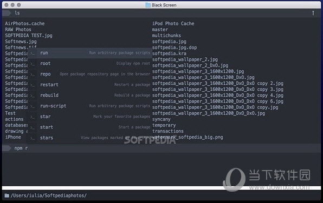Click the /Users/iulia/Softpediaphotos/ path
Viewport: 323px width, 203px height.
49,195
